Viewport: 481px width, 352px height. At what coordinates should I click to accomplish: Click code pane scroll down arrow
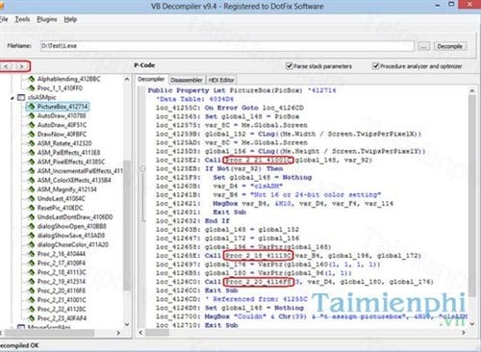point(471,324)
